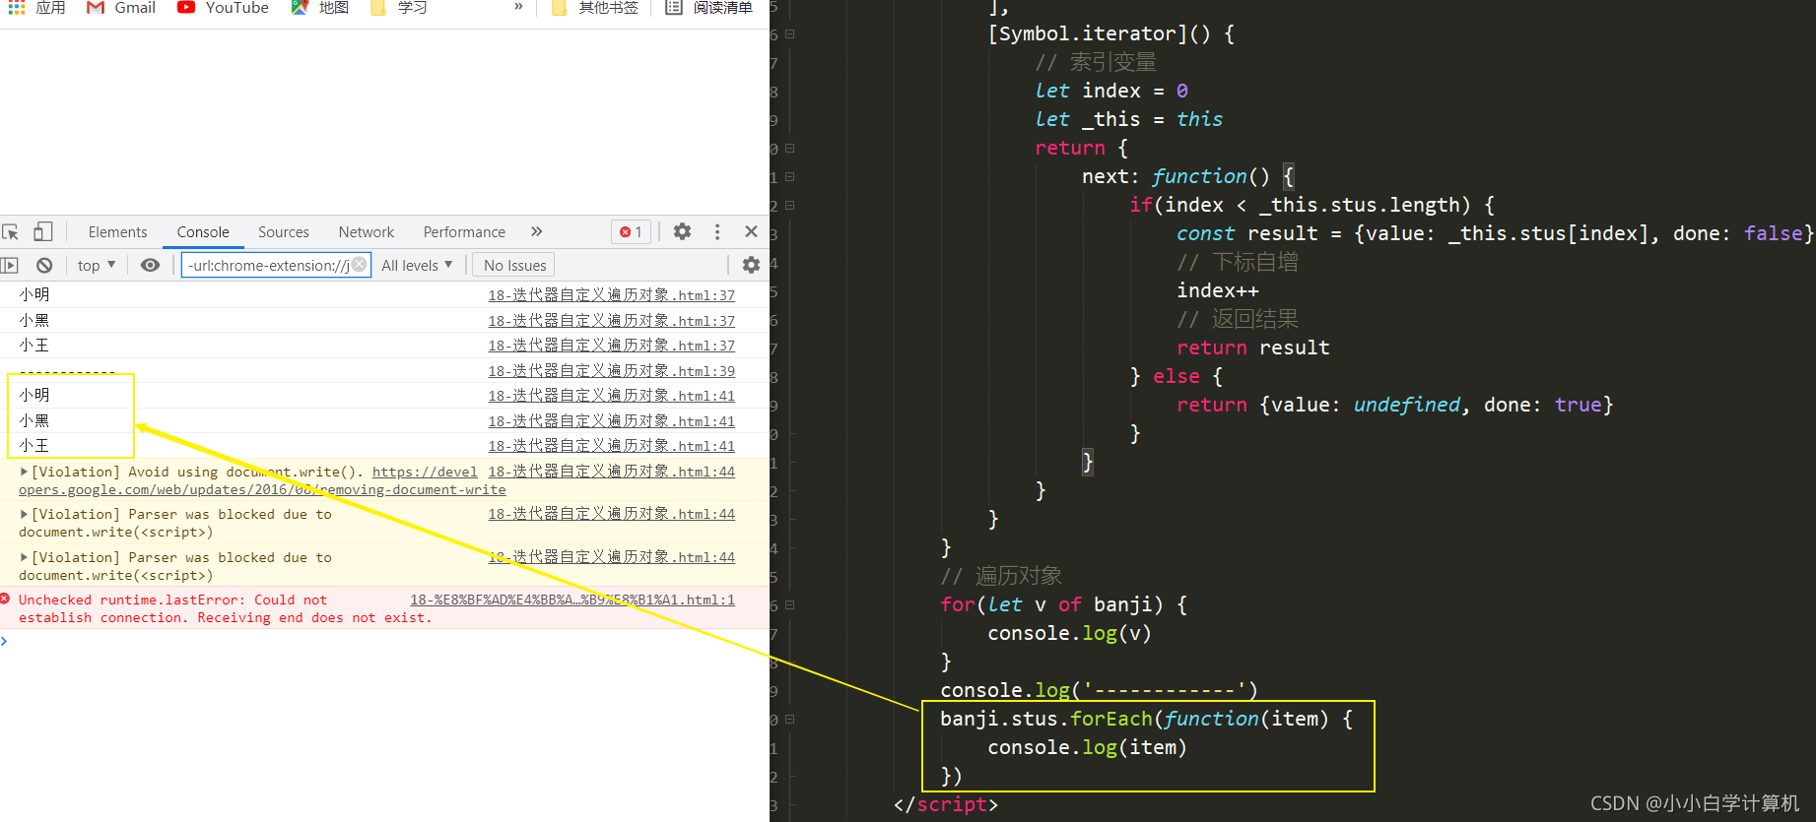Clear the console output
Image resolution: width=1816 pixels, height=822 pixels.
[44, 265]
